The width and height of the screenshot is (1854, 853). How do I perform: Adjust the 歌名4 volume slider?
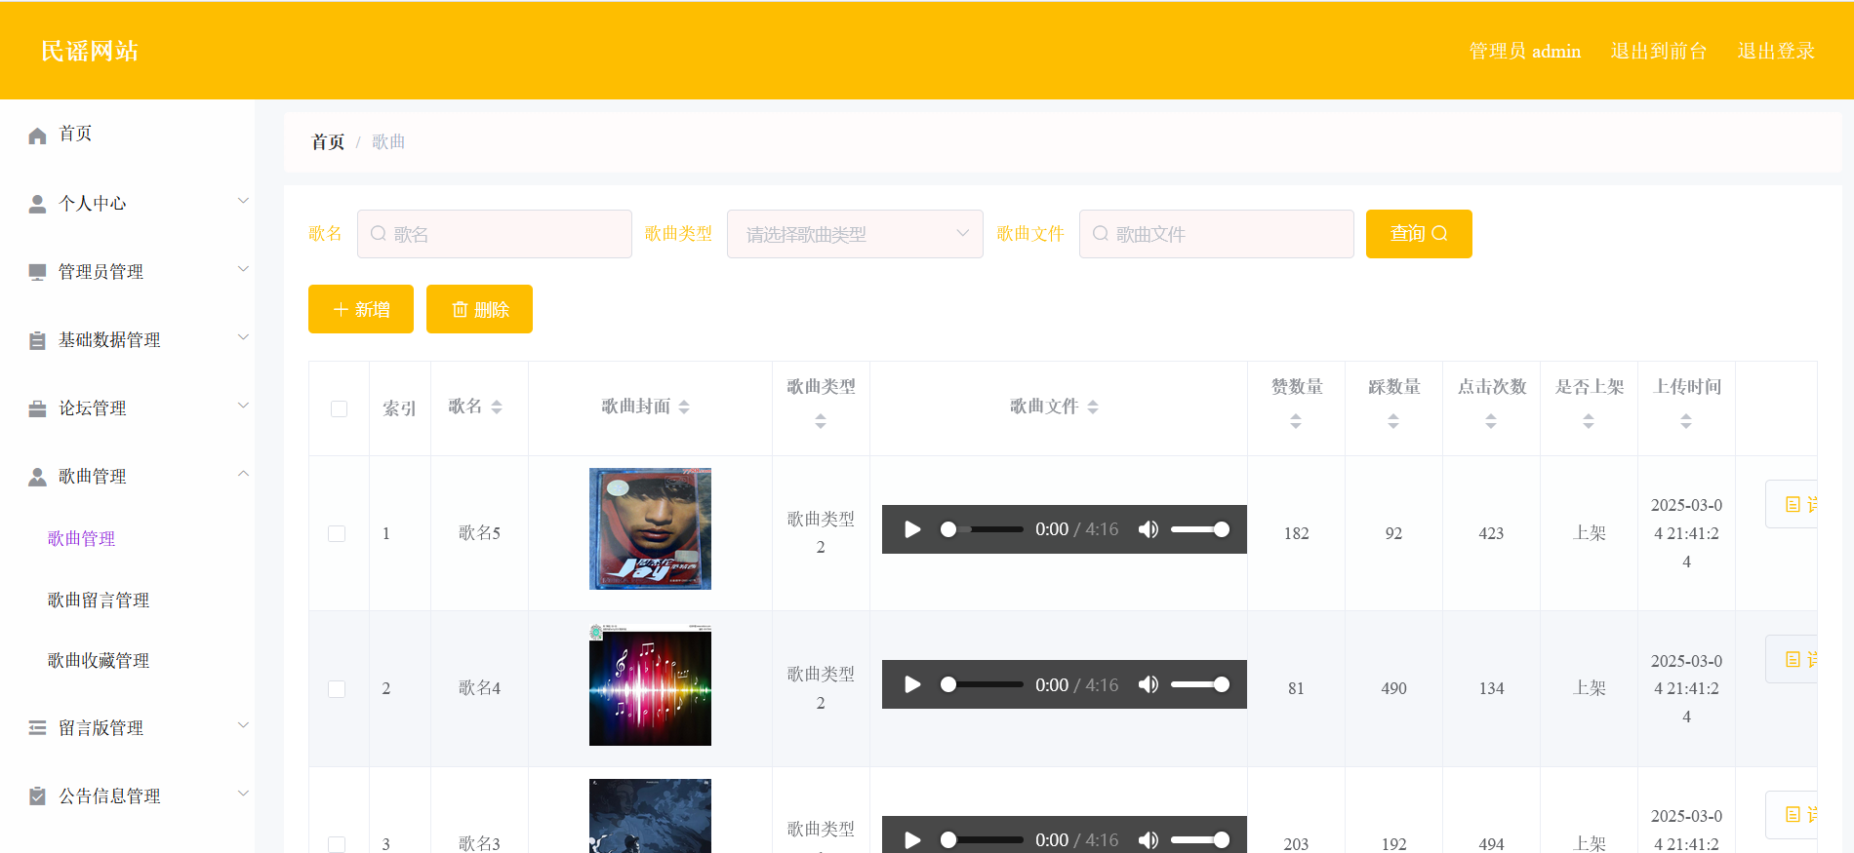(1200, 684)
